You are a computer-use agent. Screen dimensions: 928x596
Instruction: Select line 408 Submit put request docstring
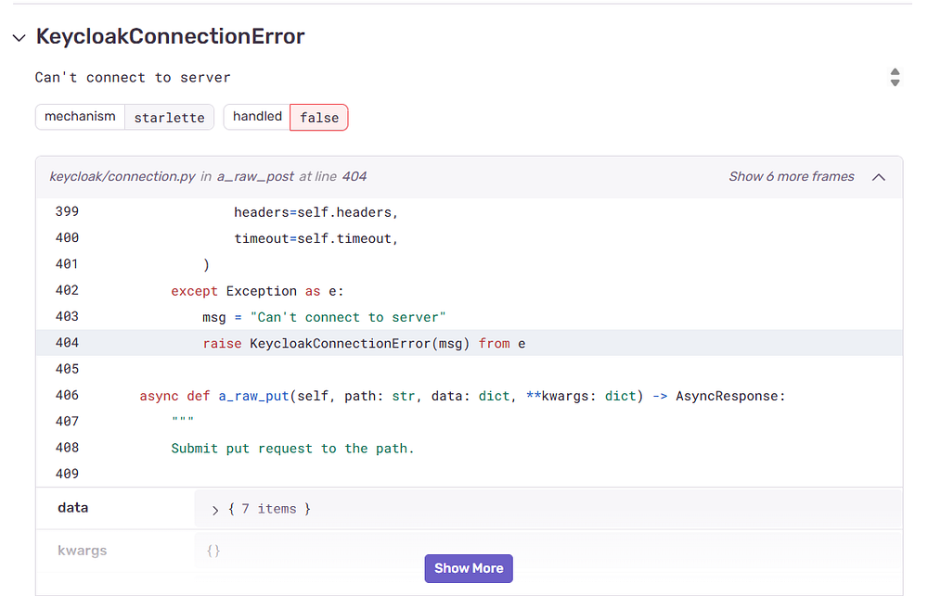[x=470, y=448]
